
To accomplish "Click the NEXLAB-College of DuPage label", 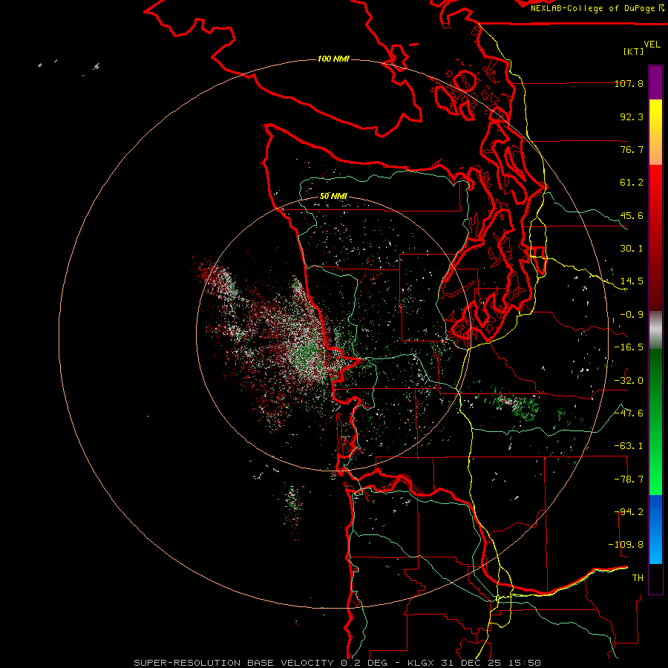I will click(597, 8).
